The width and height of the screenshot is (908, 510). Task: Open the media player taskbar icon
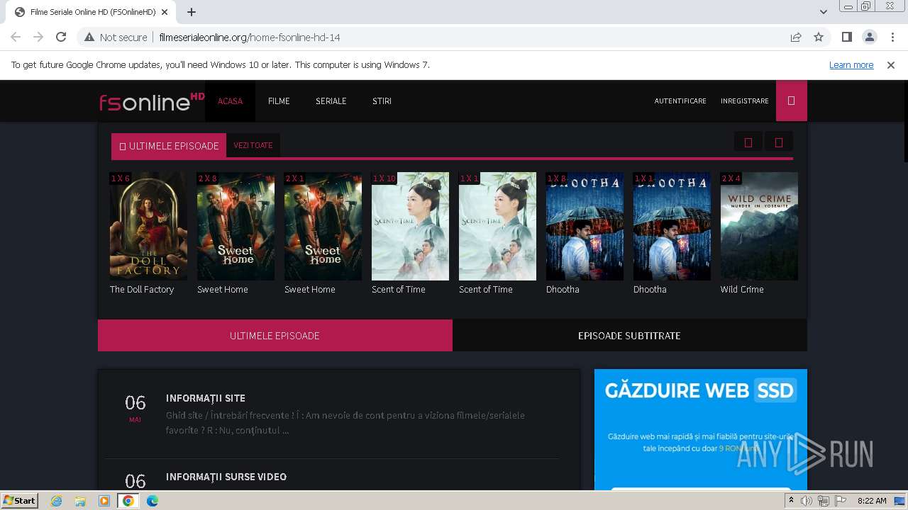[104, 501]
